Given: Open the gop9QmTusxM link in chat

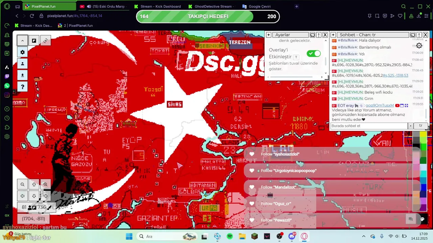Looking at the screenshot, I should (380, 106).
